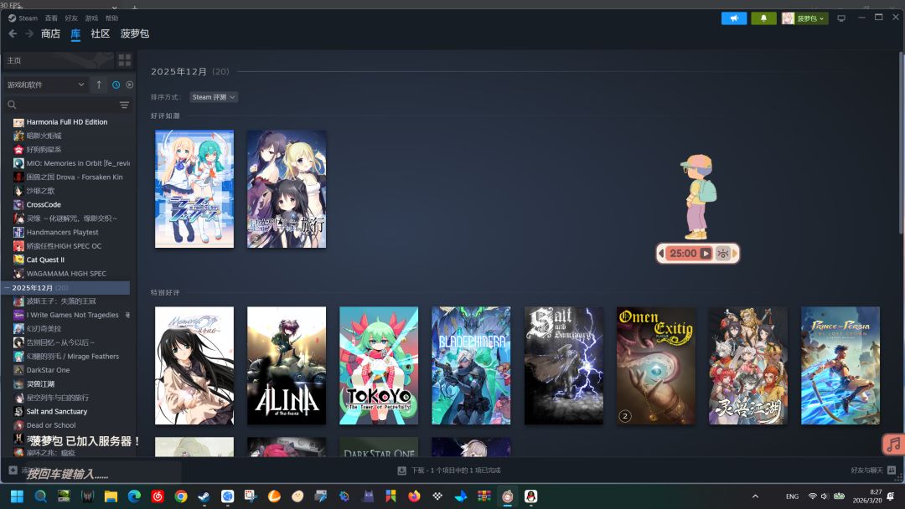Open the orange music note widget

pos(893,445)
